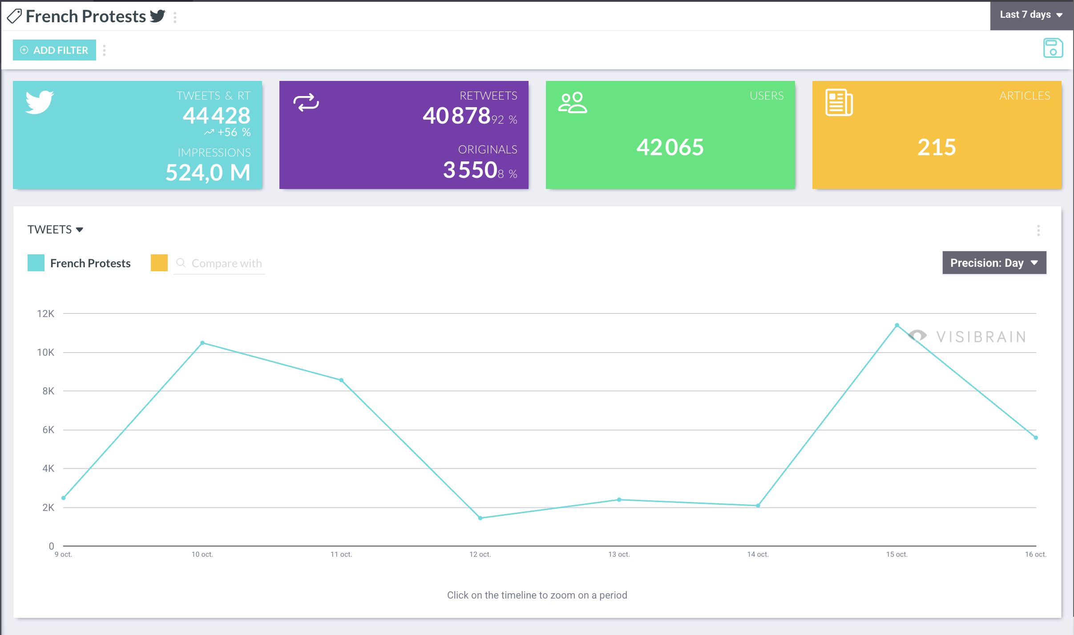The width and height of the screenshot is (1074, 635).
Task: Click the Twitter bird in Tweets & RT card
Action: (40, 102)
